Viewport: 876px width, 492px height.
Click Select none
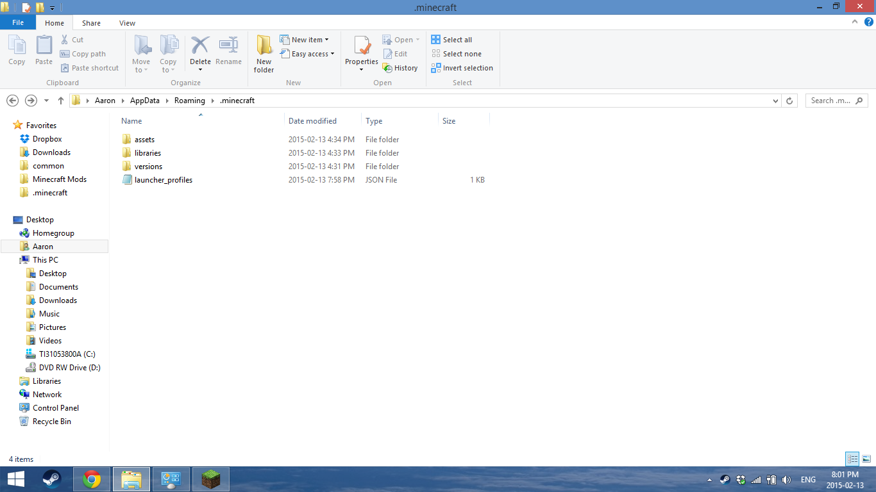(456, 54)
